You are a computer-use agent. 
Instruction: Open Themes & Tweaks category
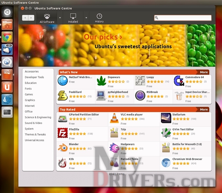tap(35, 134)
